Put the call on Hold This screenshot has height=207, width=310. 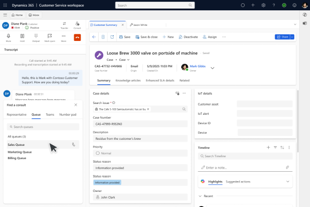coord(22,38)
